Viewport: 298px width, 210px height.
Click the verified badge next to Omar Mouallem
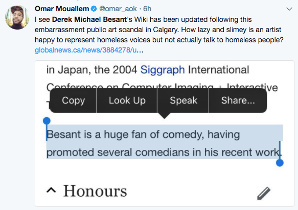pyautogui.click(x=94, y=9)
